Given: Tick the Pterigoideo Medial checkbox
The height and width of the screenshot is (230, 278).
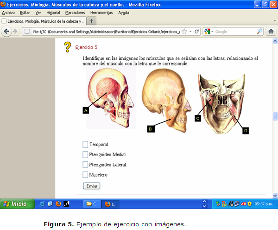Looking at the screenshot, I should (85, 154).
